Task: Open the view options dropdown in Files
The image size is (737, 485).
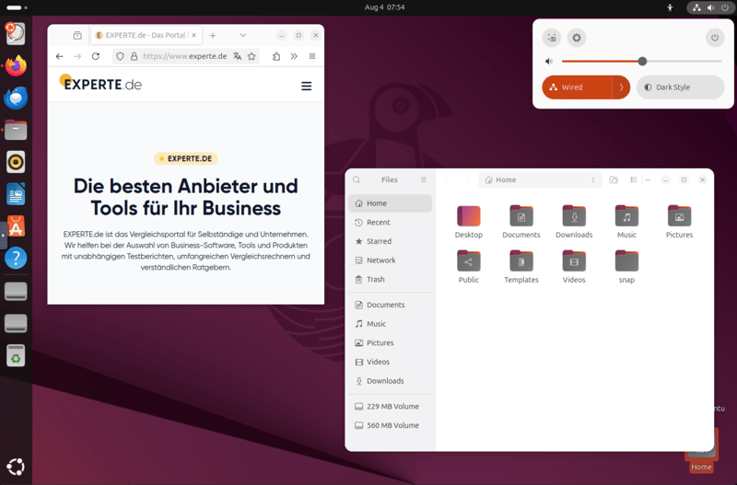Action: (x=648, y=180)
